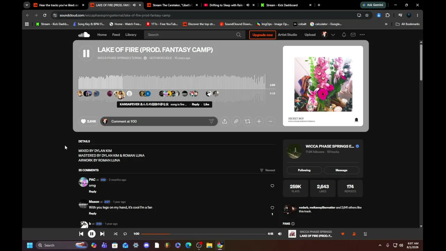Open the Feed page
Viewport: 446px width, 251px height.
coord(116,35)
